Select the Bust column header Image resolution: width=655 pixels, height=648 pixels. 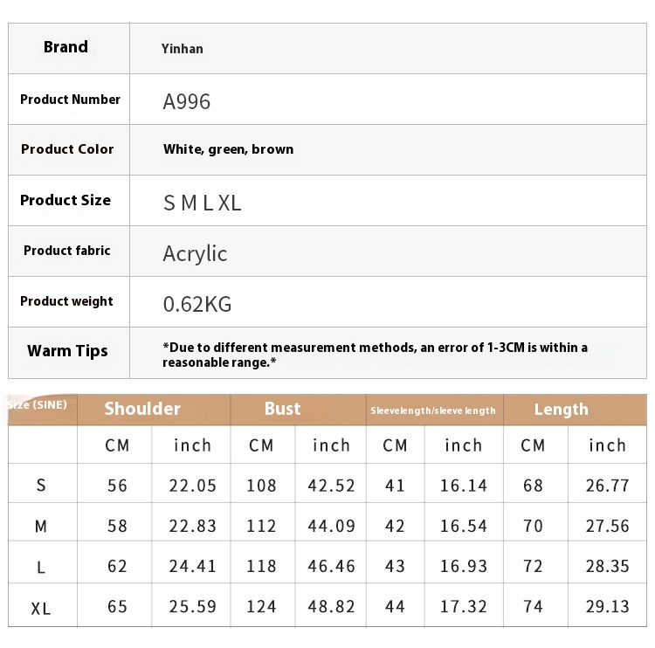[x=282, y=409]
